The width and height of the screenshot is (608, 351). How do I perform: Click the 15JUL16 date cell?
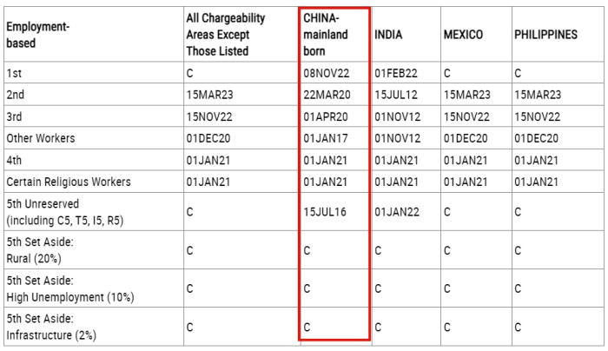[325, 210]
